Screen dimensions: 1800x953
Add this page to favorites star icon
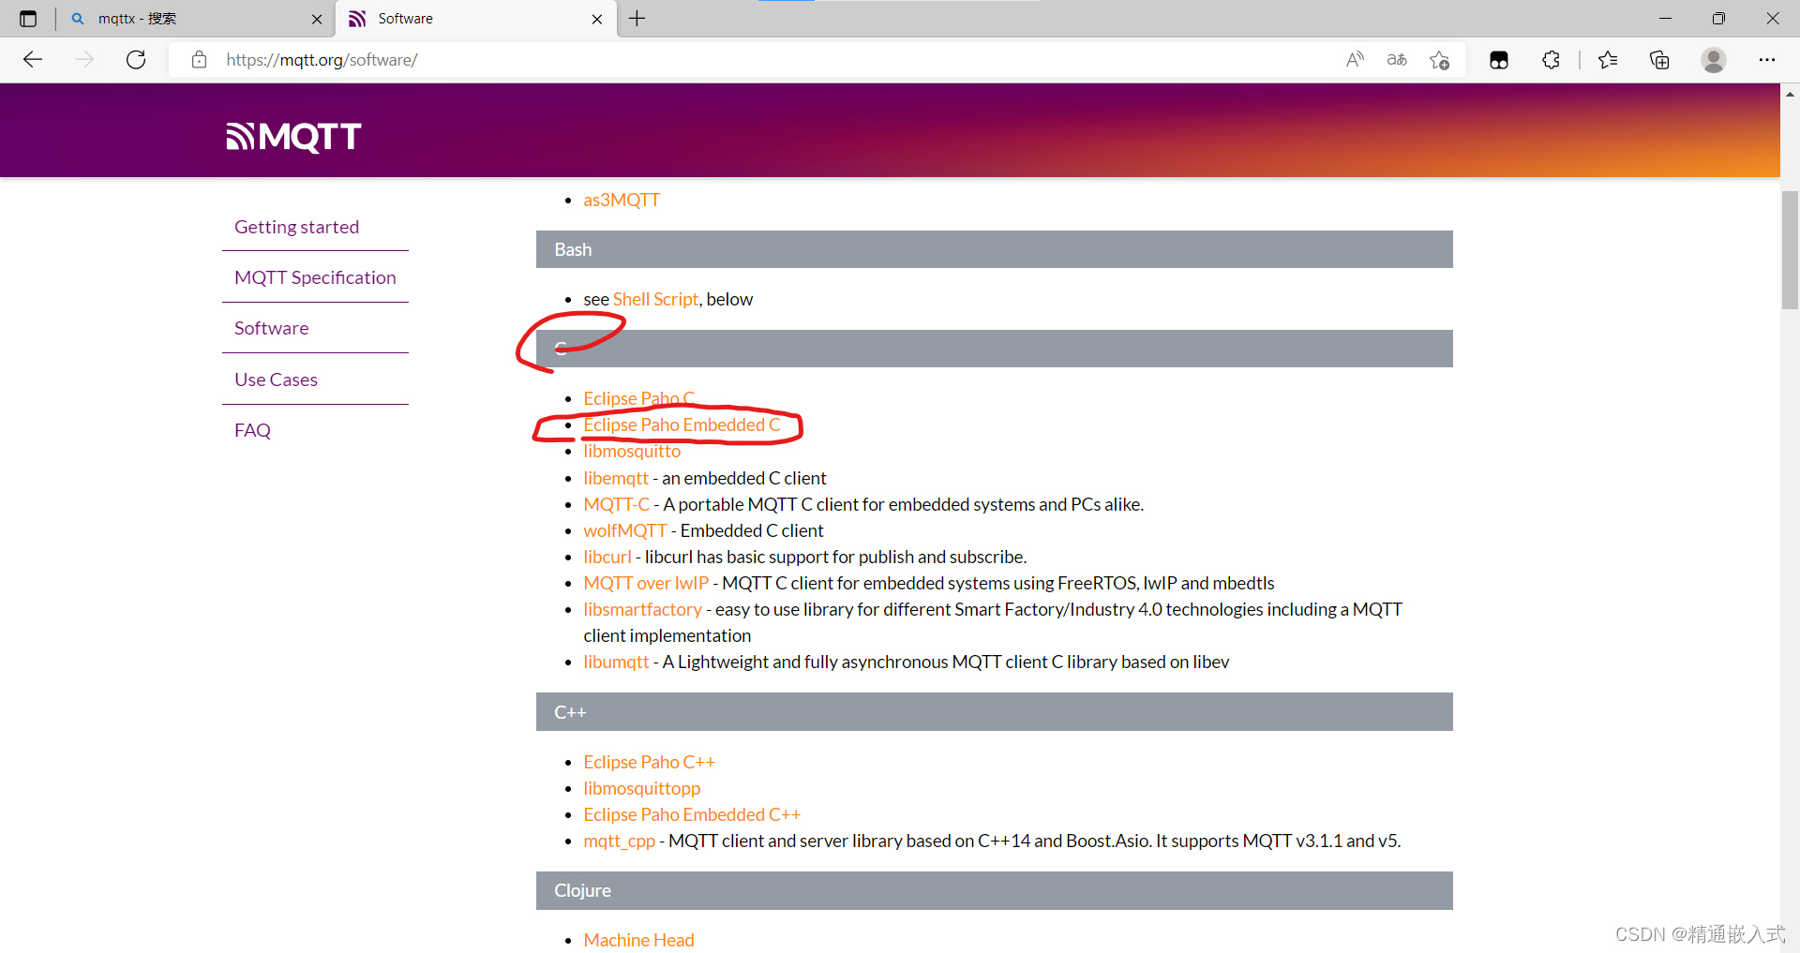click(x=1440, y=60)
